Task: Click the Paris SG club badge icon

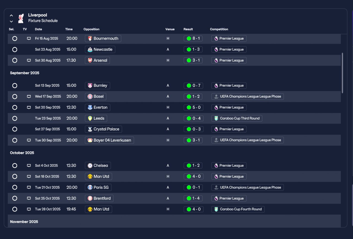Action: tap(90, 187)
